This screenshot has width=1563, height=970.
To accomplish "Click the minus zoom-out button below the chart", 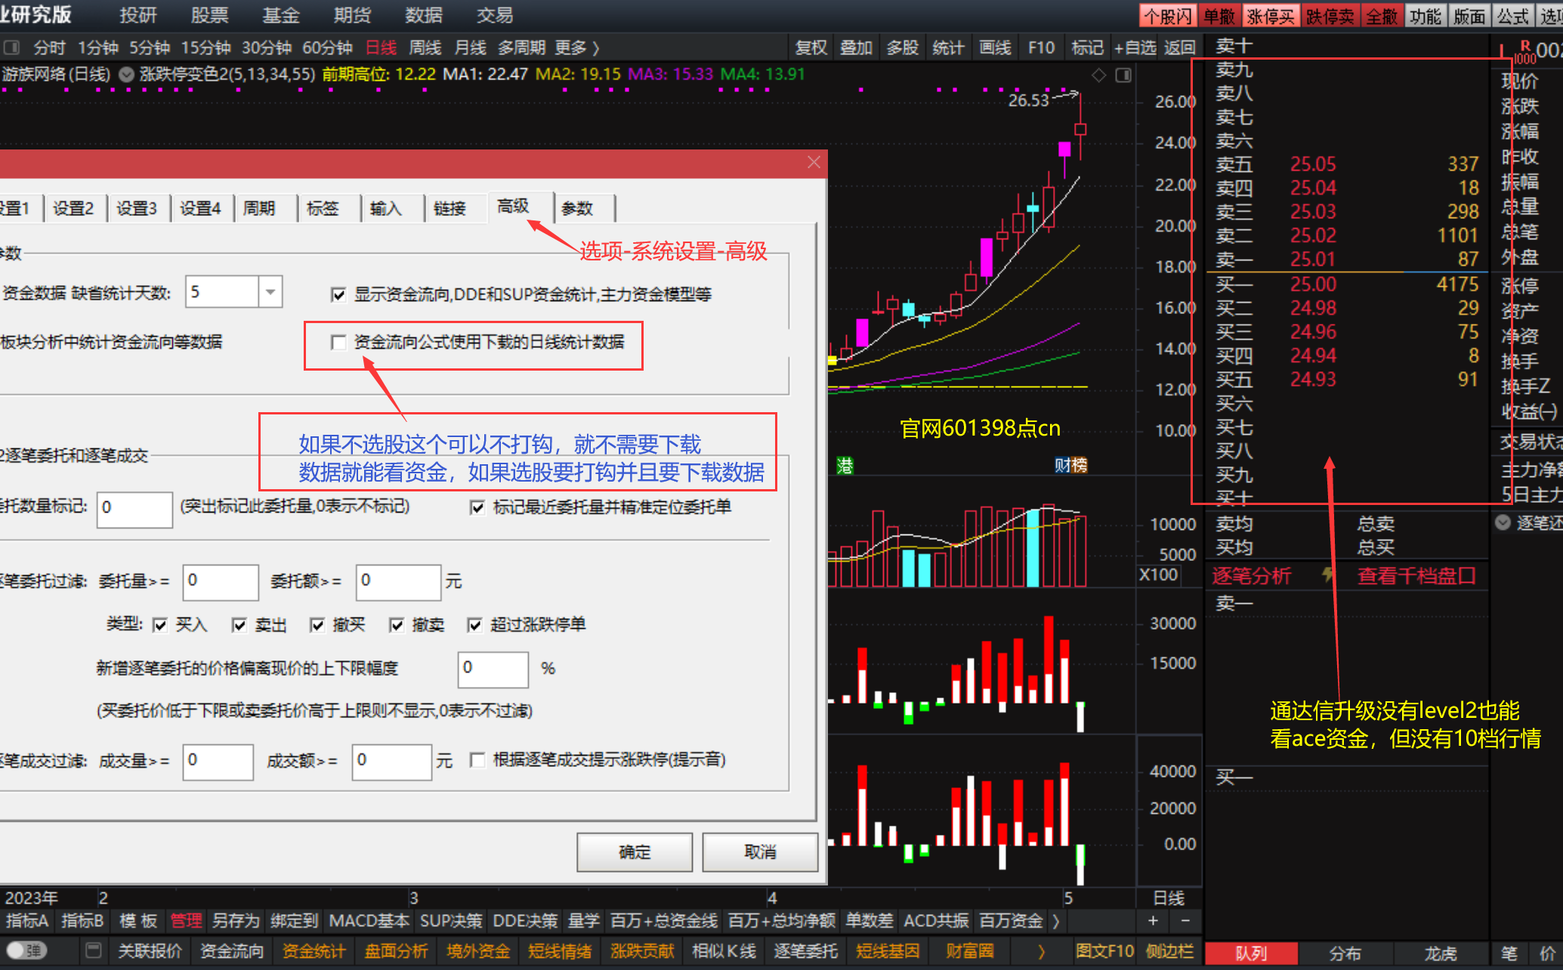I will pos(1185,921).
